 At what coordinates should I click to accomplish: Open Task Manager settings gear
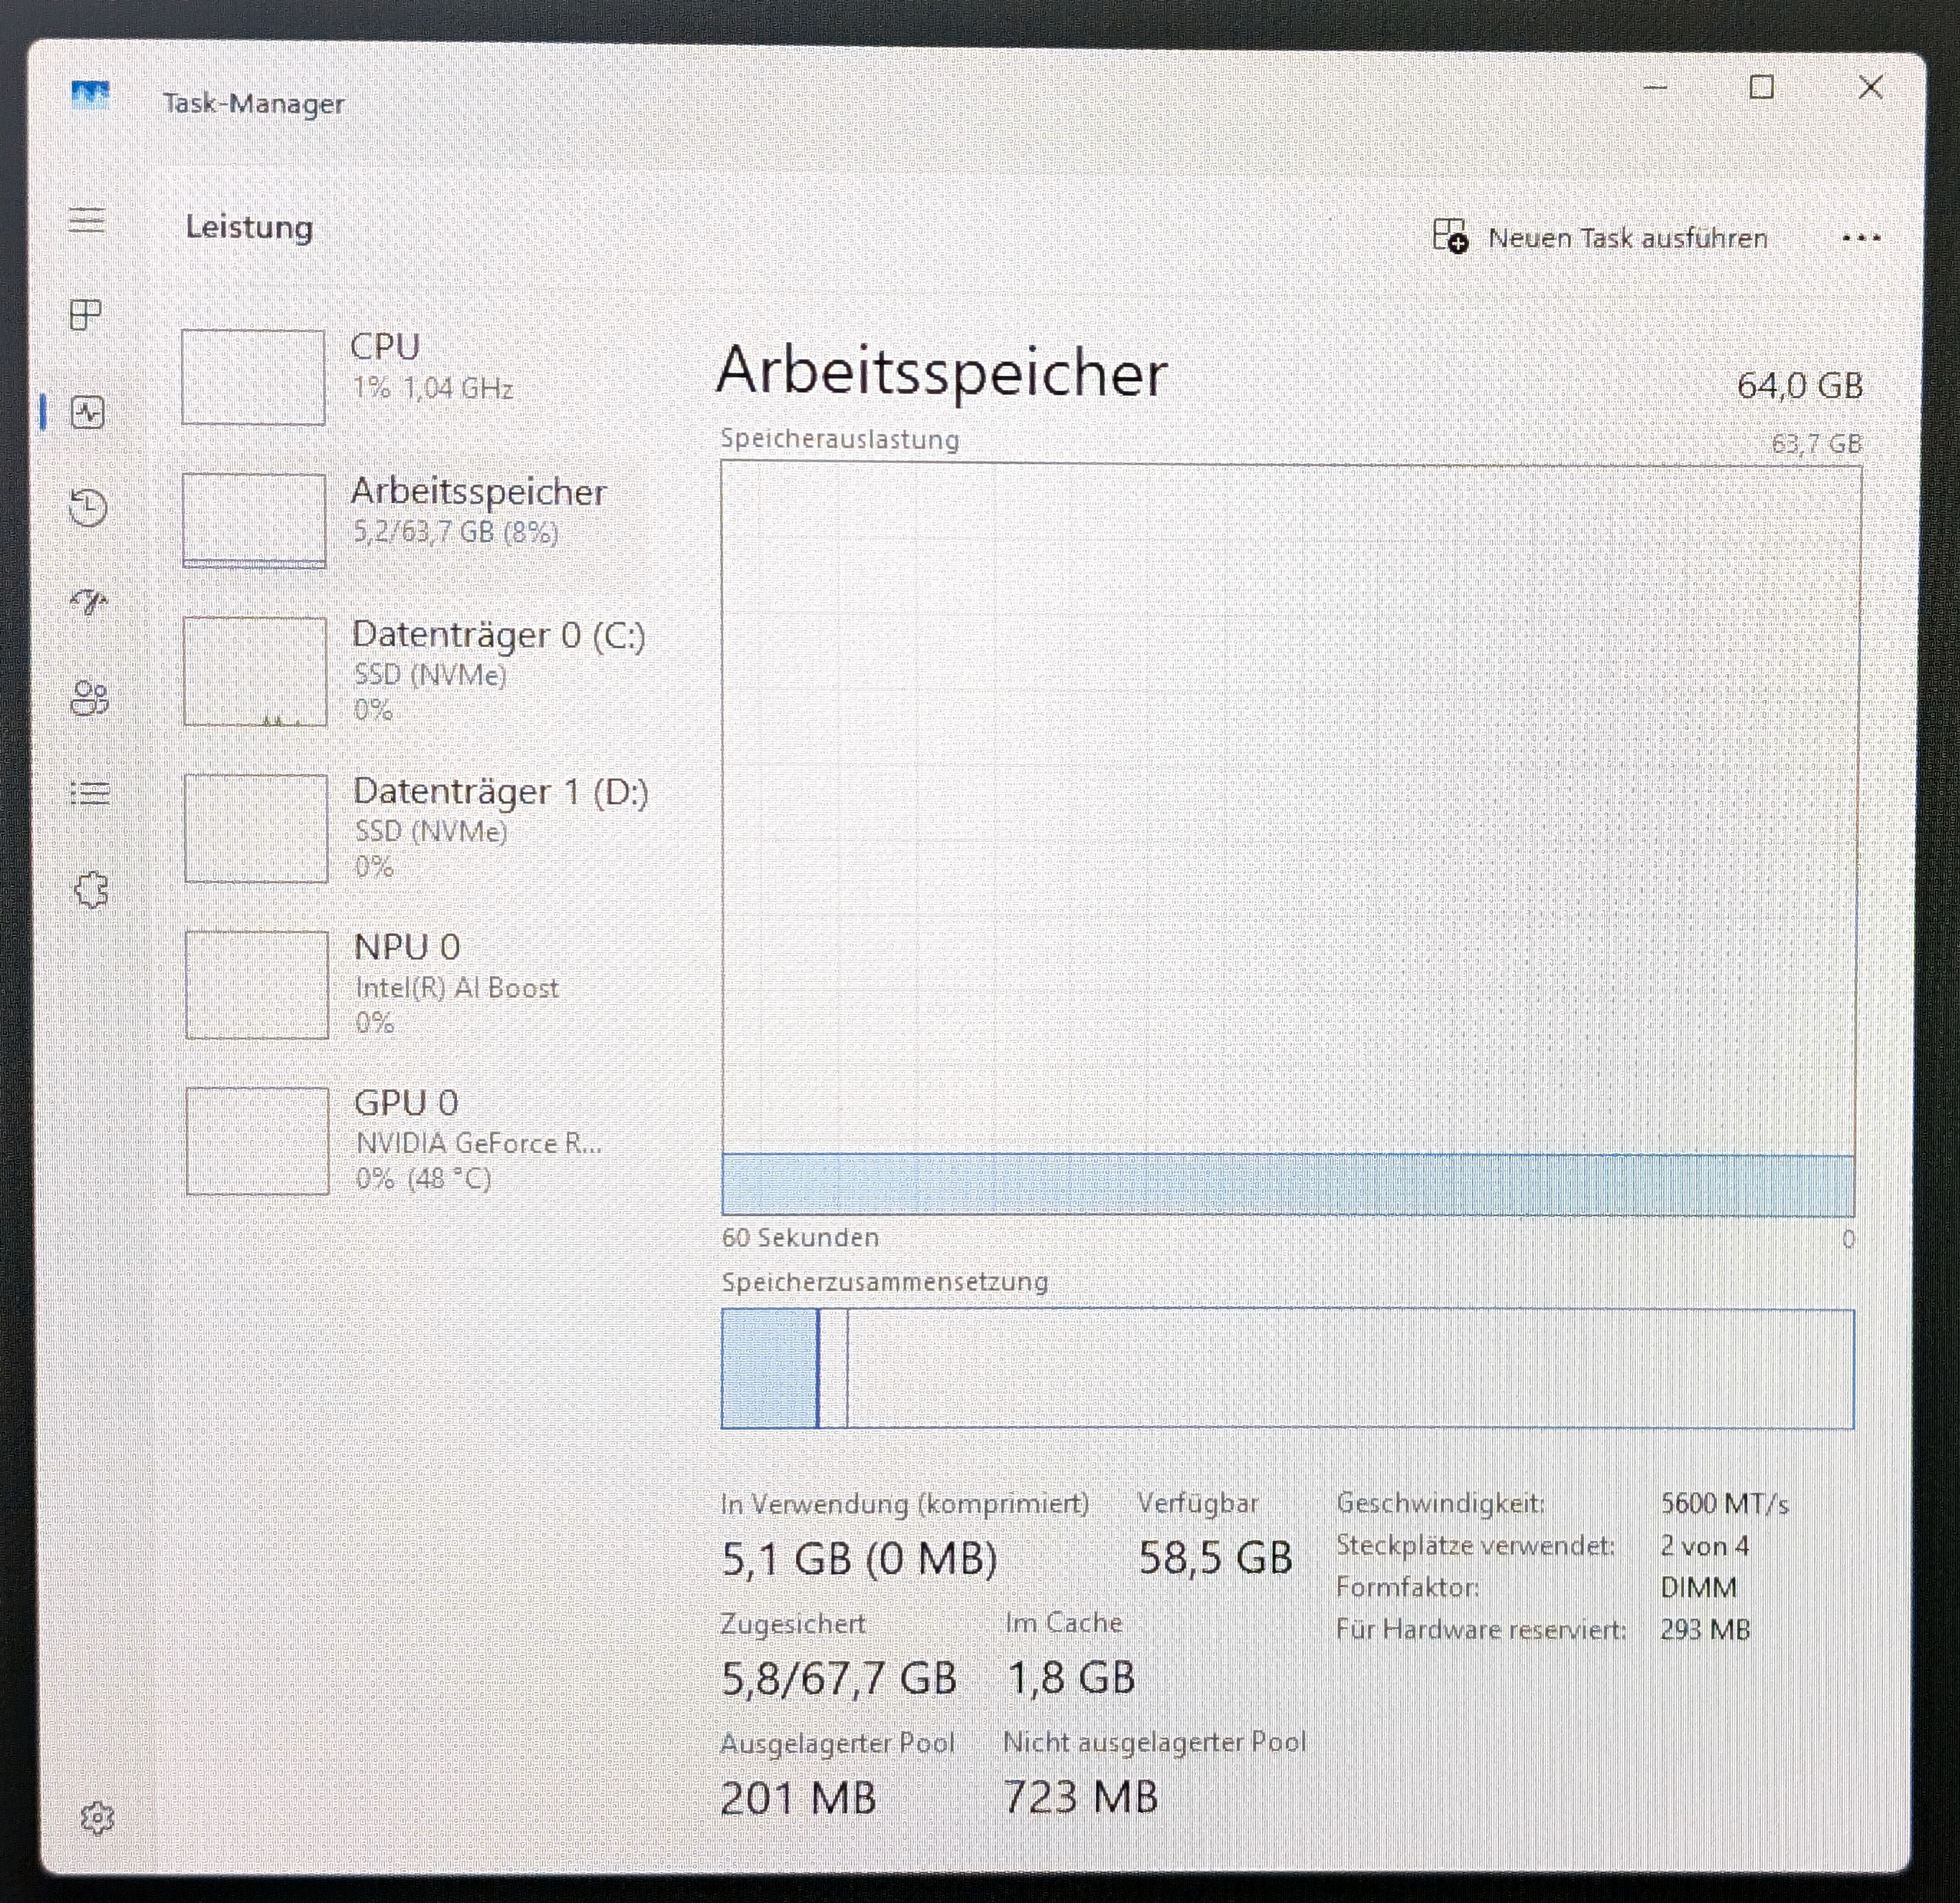(97, 1818)
